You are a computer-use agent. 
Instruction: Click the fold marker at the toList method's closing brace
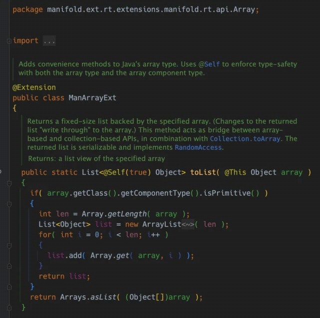pyautogui.click(x=9, y=308)
